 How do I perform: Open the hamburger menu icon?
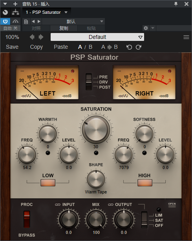(186, 37)
